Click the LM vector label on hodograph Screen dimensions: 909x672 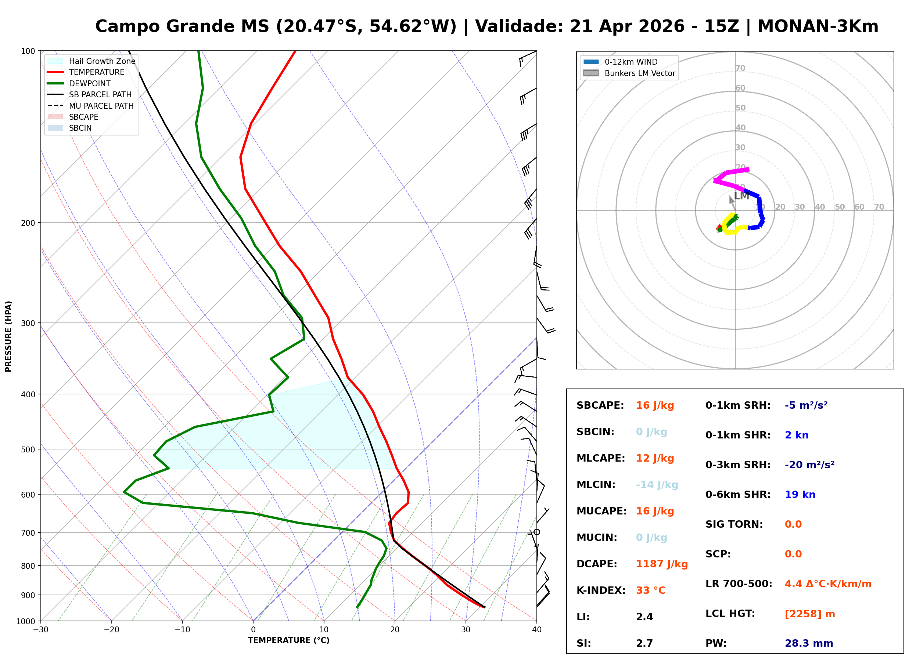pyautogui.click(x=741, y=196)
